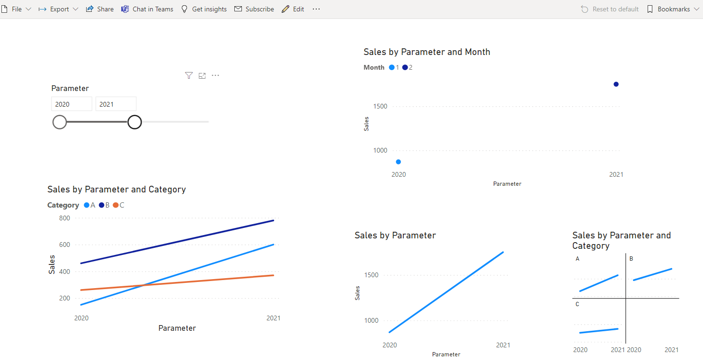Click the Sales by Parameter line
The width and height of the screenshot is (703, 363).
445,292
